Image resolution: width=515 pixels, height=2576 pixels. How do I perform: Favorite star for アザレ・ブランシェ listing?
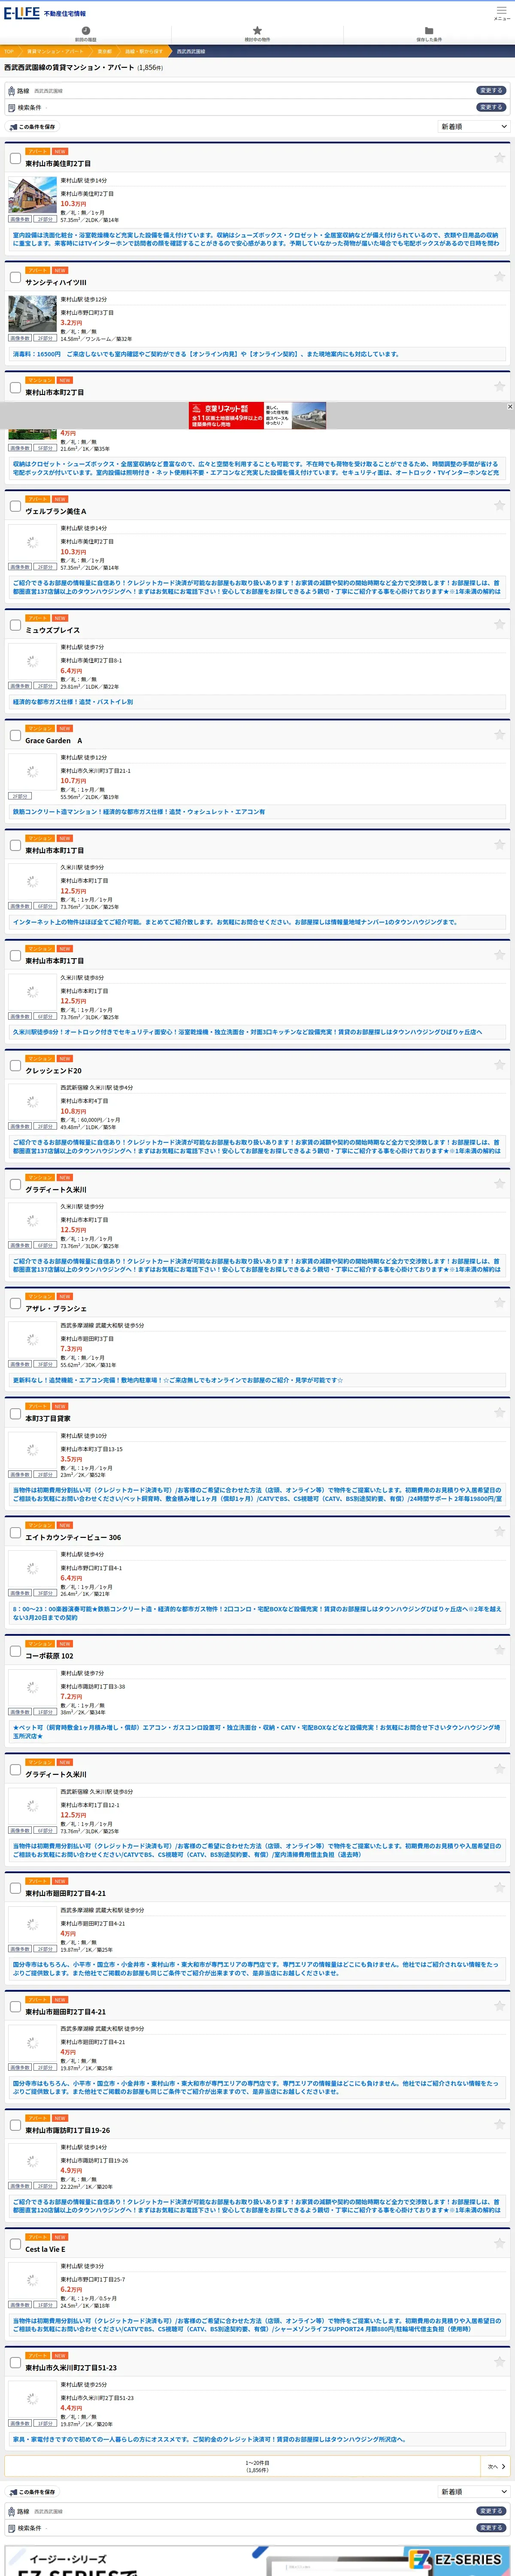coord(499,1303)
